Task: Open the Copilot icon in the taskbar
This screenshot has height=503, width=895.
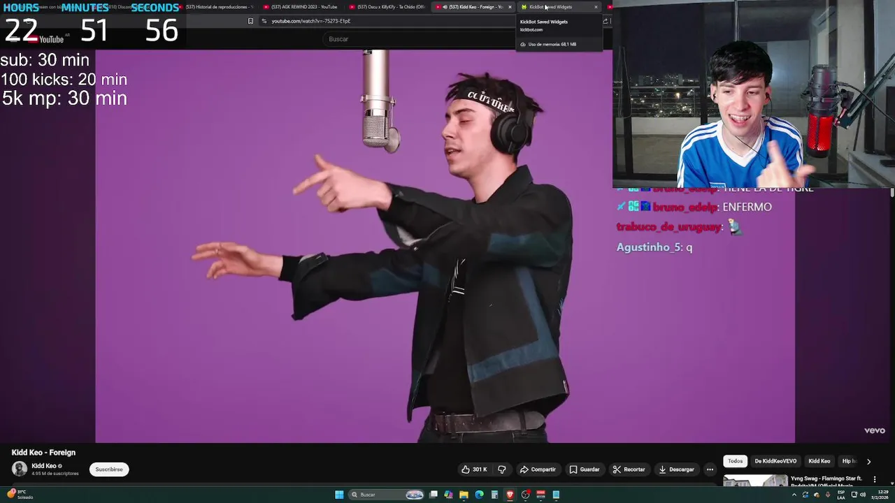Action: (x=448, y=495)
